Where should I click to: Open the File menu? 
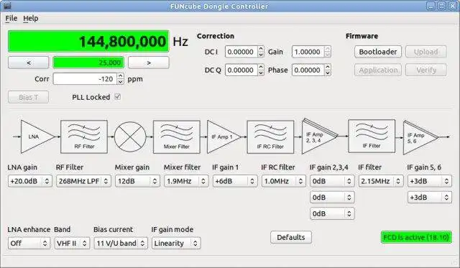pos(11,19)
